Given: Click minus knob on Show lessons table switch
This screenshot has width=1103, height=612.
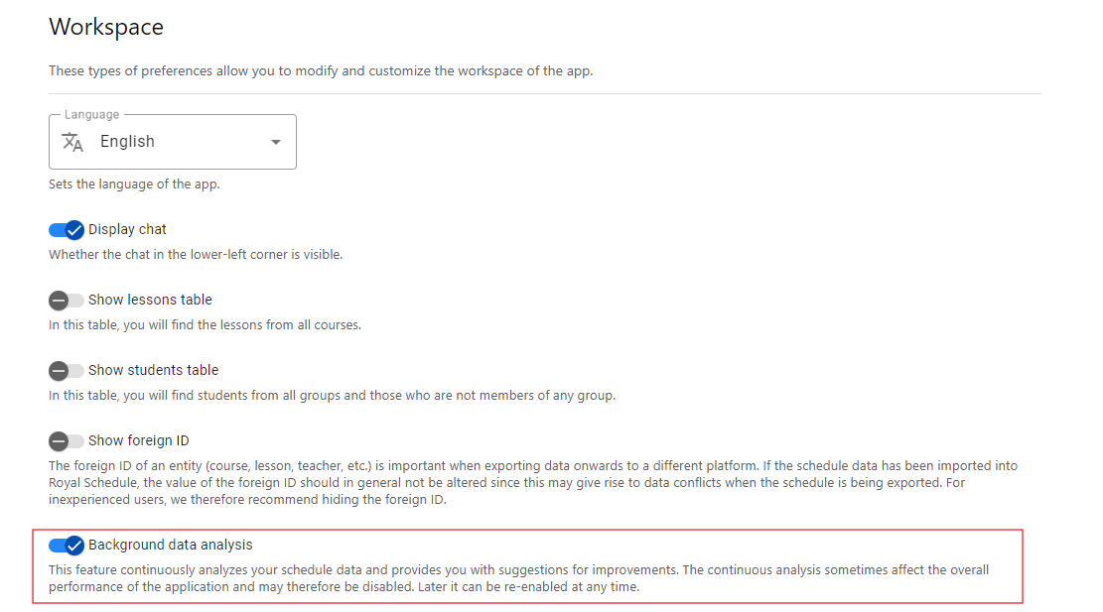Looking at the screenshot, I should tap(59, 300).
